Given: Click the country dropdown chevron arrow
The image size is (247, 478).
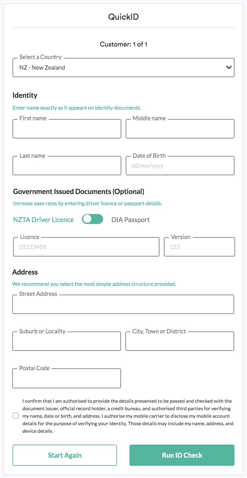Looking at the screenshot, I should tap(229, 67).
